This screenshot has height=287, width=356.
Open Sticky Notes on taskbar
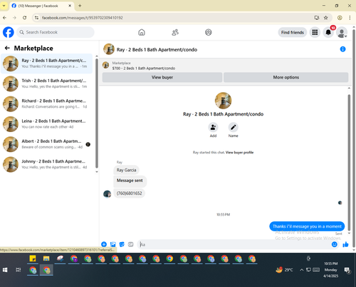click(x=33, y=258)
